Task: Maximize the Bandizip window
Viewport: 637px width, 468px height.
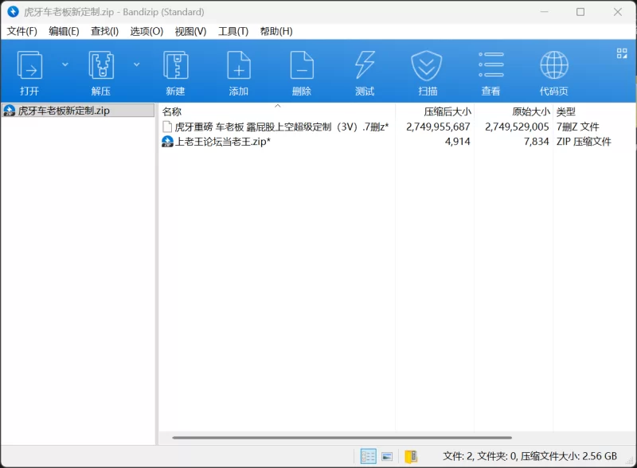Action: (580, 12)
